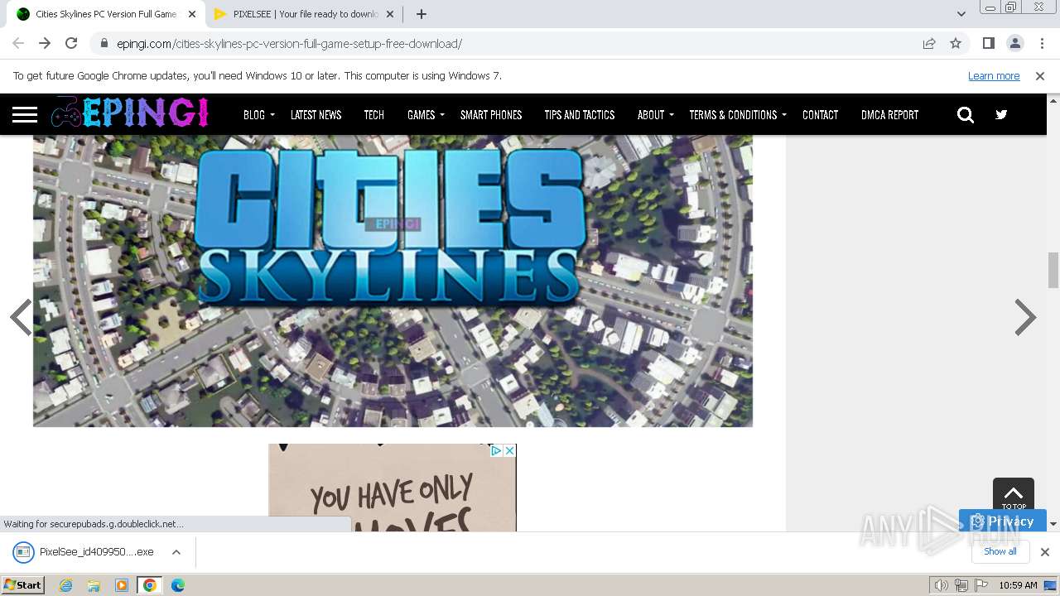Close the Cities Skylines tab

192,14
